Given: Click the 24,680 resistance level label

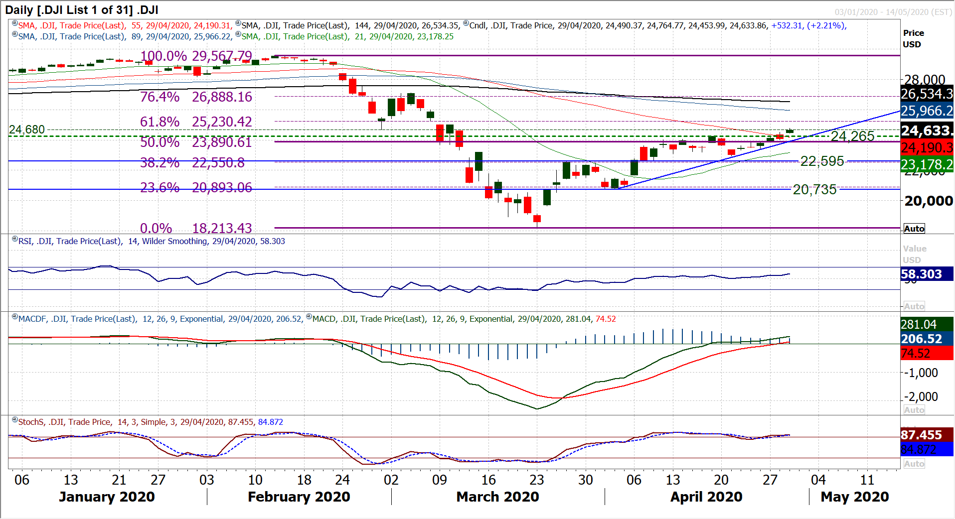Looking at the screenshot, I should pyautogui.click(x=27, y=130).
